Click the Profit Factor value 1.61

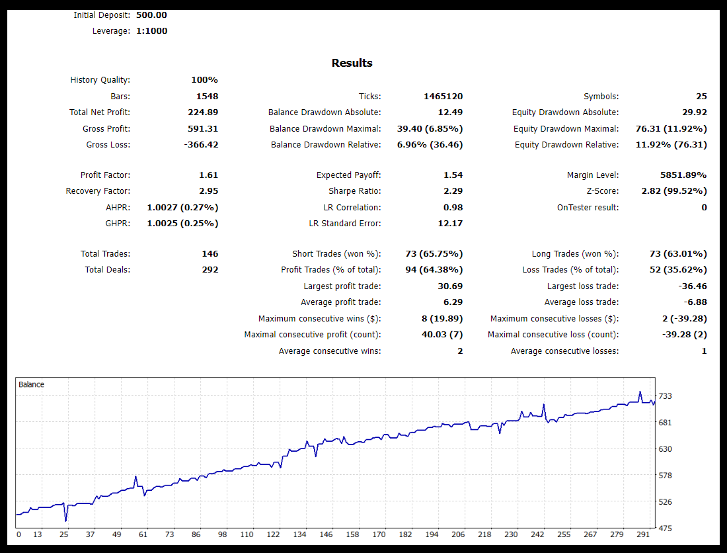tap(209, 175)
